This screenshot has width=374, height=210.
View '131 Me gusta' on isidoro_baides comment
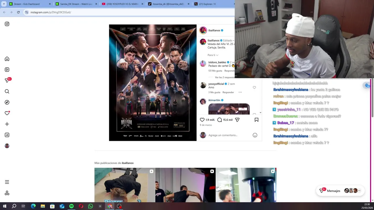tap(215, 71)
